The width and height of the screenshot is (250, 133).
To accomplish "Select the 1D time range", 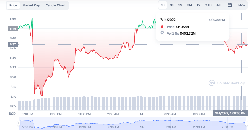I will pos(163,5).
